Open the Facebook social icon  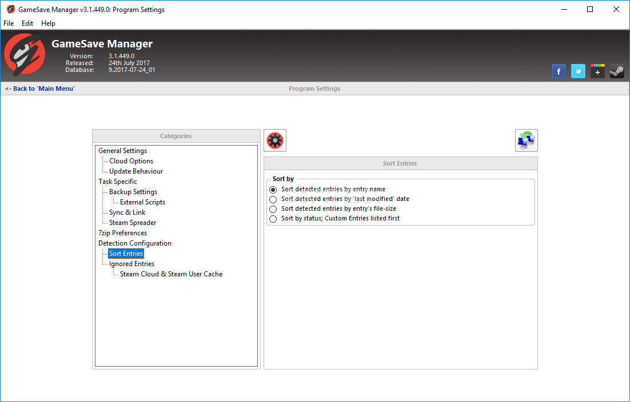[x=559, y=71]
